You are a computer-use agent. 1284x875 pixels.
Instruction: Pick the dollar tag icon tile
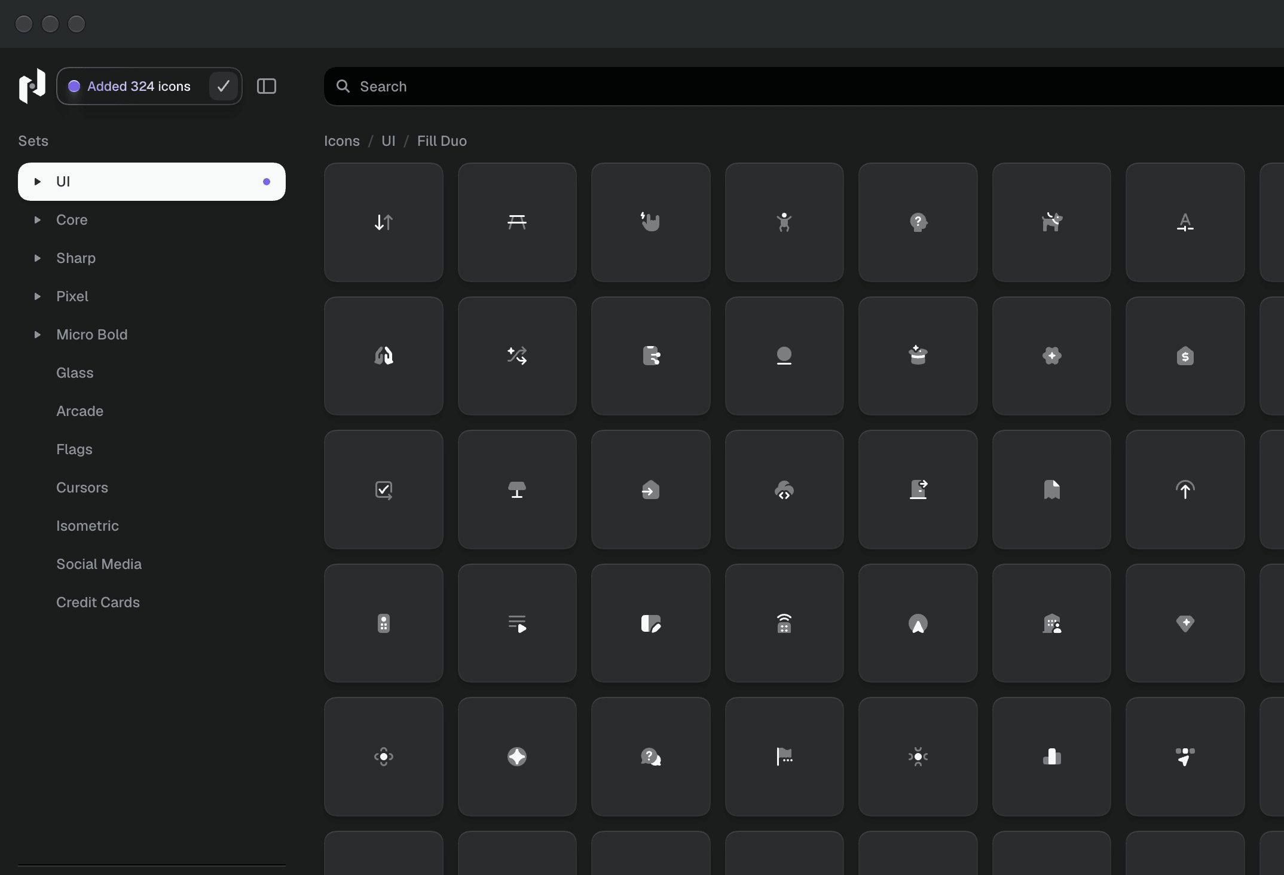(x=1185, y=356)
